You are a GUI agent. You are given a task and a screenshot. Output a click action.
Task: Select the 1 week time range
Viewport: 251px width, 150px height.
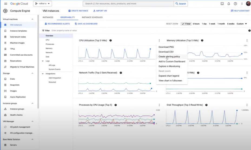click(x=212, y=24)
